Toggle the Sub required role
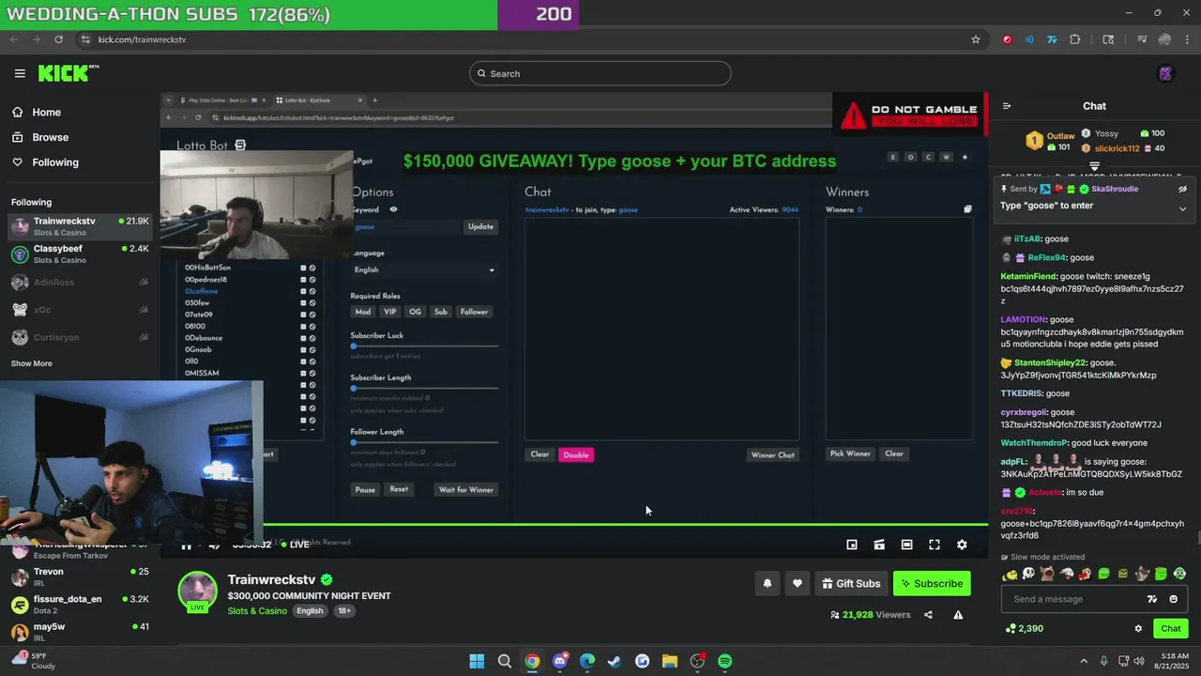The width and height of the screenshot is (1201, 676). (441, 312)
